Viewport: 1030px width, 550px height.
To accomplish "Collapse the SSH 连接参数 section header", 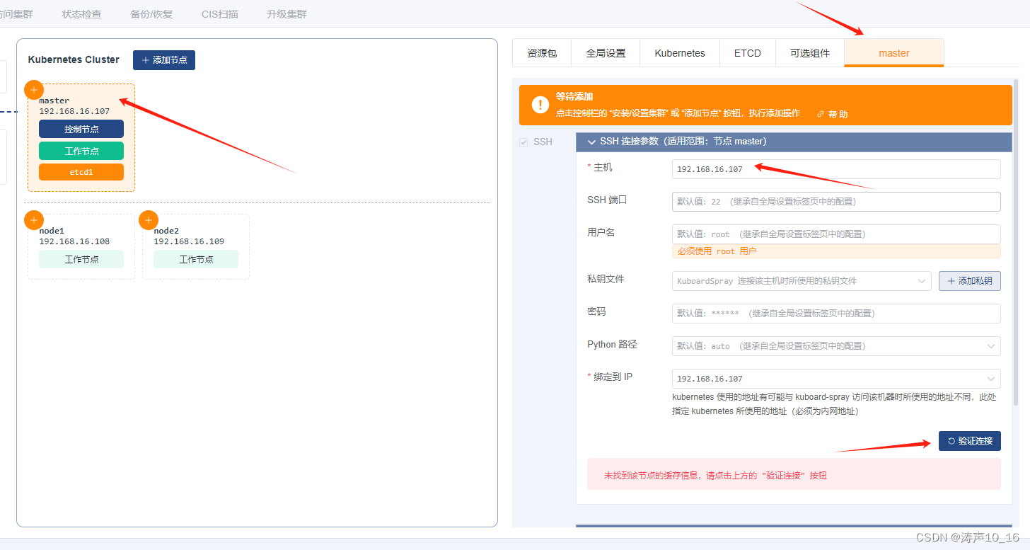I will pos(794,142).
